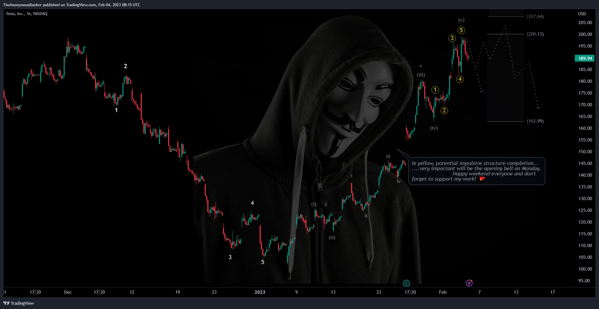Viewport: 599px width, 309px height.
Task: Click the 150.00 price axis label
Action: tap(585, 152)
